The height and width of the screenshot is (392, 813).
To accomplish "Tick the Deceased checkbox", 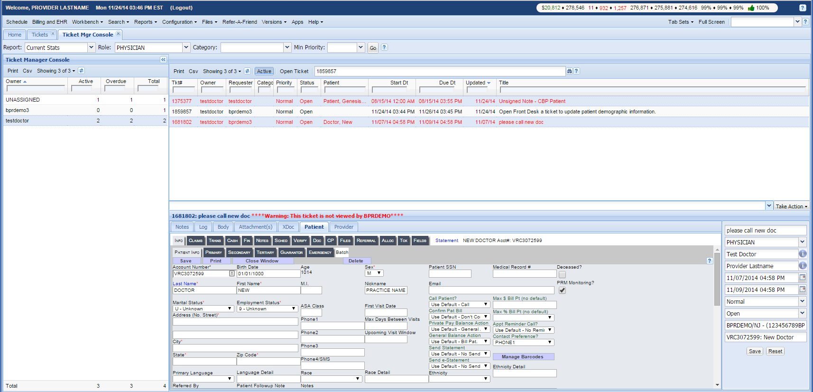I will pos(562,274).
